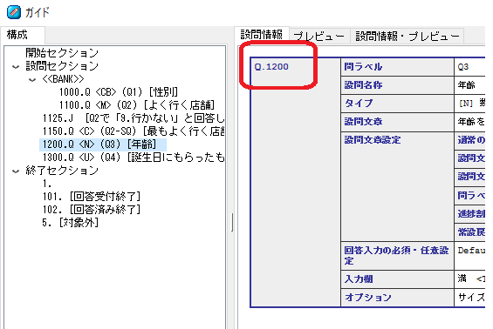
Task: Click the Q.1200 question number cell
Action: (x=296, y=182)
